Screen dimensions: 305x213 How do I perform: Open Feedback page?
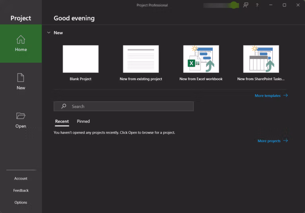(x=21, y=190)
